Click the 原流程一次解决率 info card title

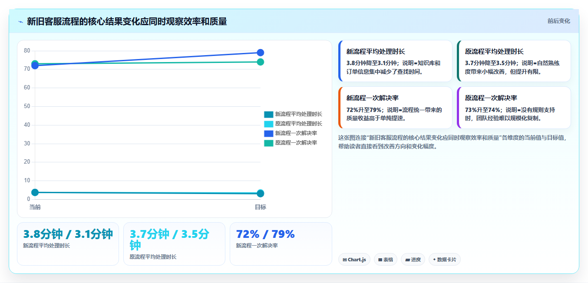(x=491, y=98)
